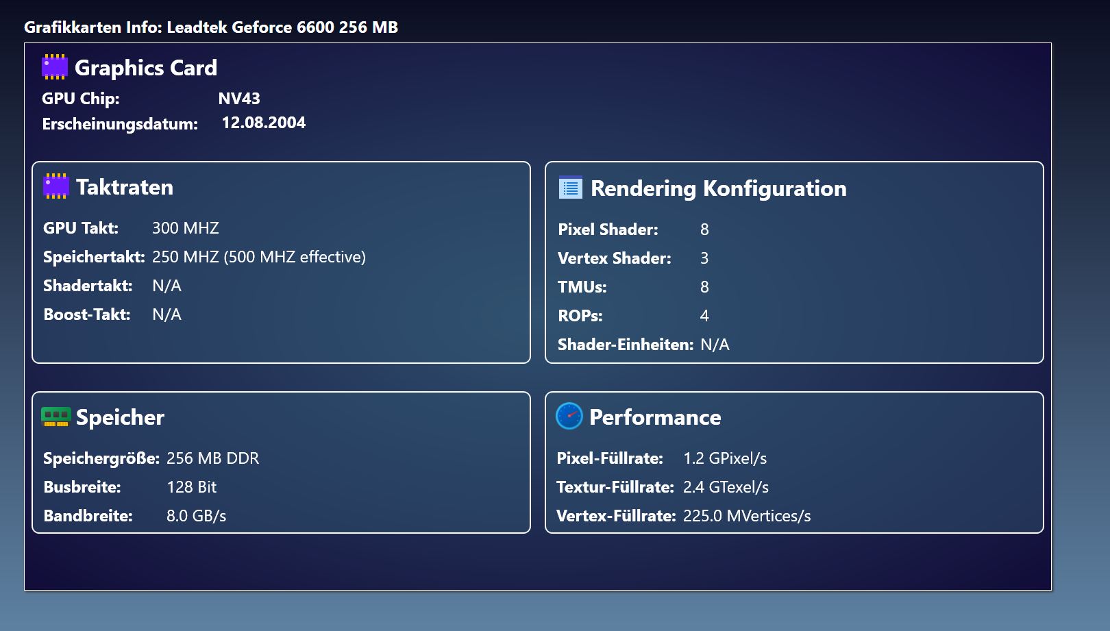Click the Speichertakt label

click(94, 257)
